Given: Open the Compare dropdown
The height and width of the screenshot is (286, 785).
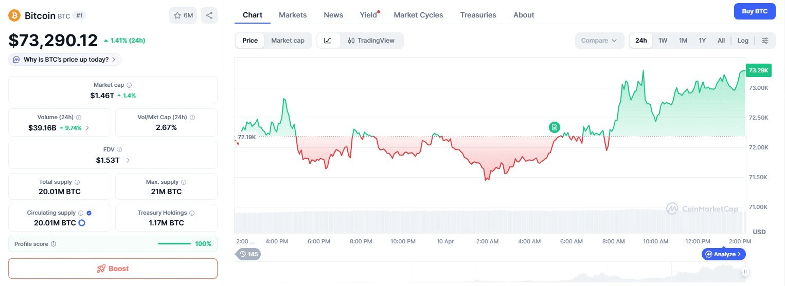Looking at the screenshot, I should [599, 41].
